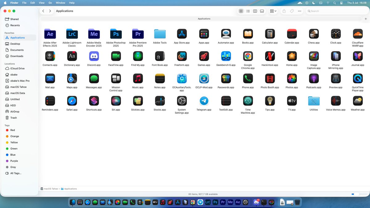This screenshot has height=208, width=370.
Task: Open Spotlight search in menu bar
Action: coord(335,3)
